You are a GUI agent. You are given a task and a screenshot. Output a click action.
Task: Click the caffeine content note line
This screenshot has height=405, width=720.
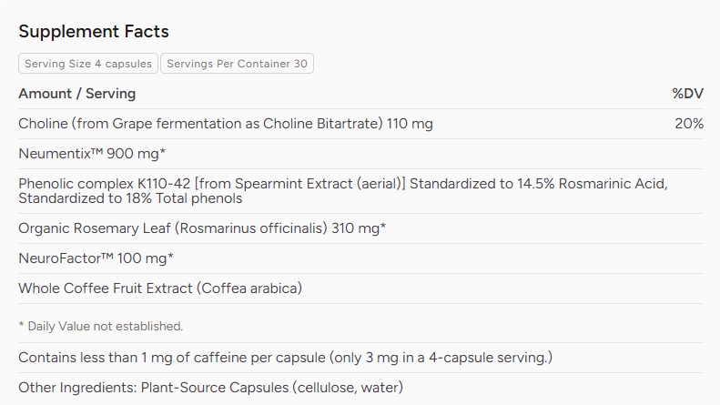(285, 358)
